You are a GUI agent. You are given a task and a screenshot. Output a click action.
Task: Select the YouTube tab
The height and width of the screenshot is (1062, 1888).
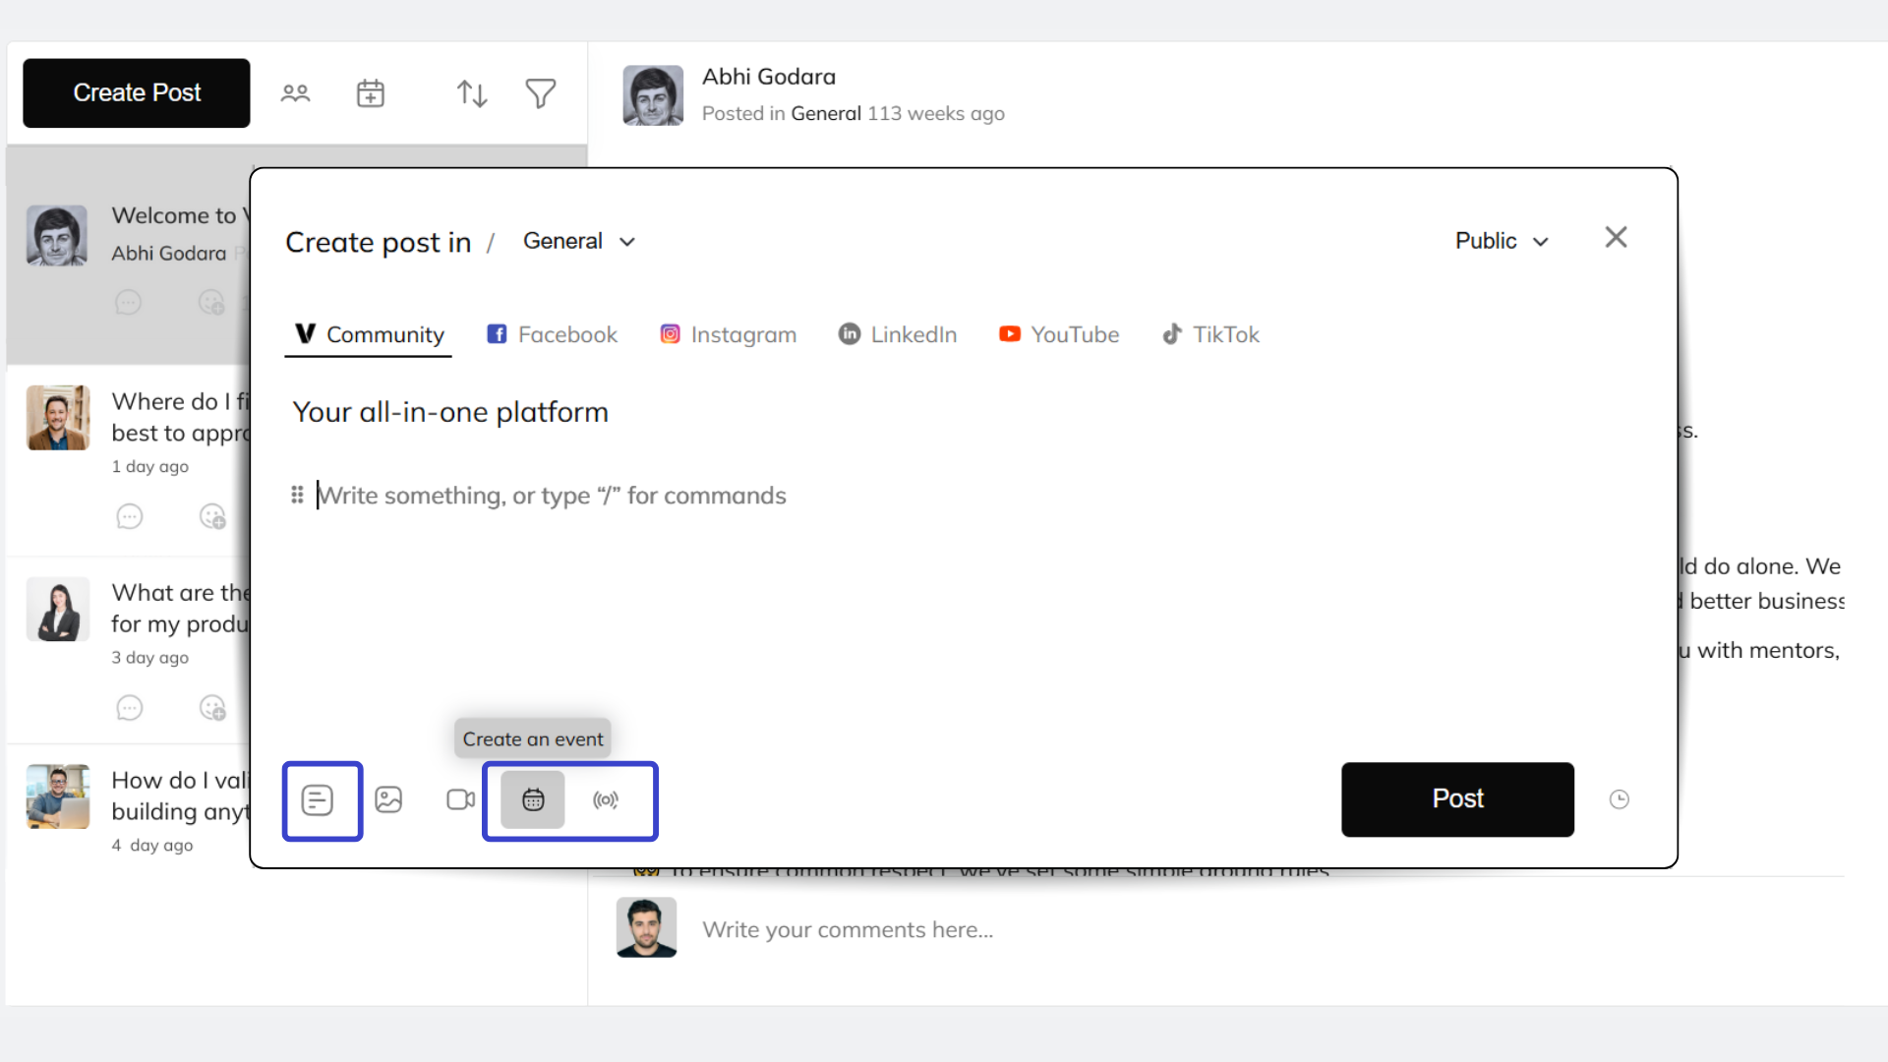1058,334
